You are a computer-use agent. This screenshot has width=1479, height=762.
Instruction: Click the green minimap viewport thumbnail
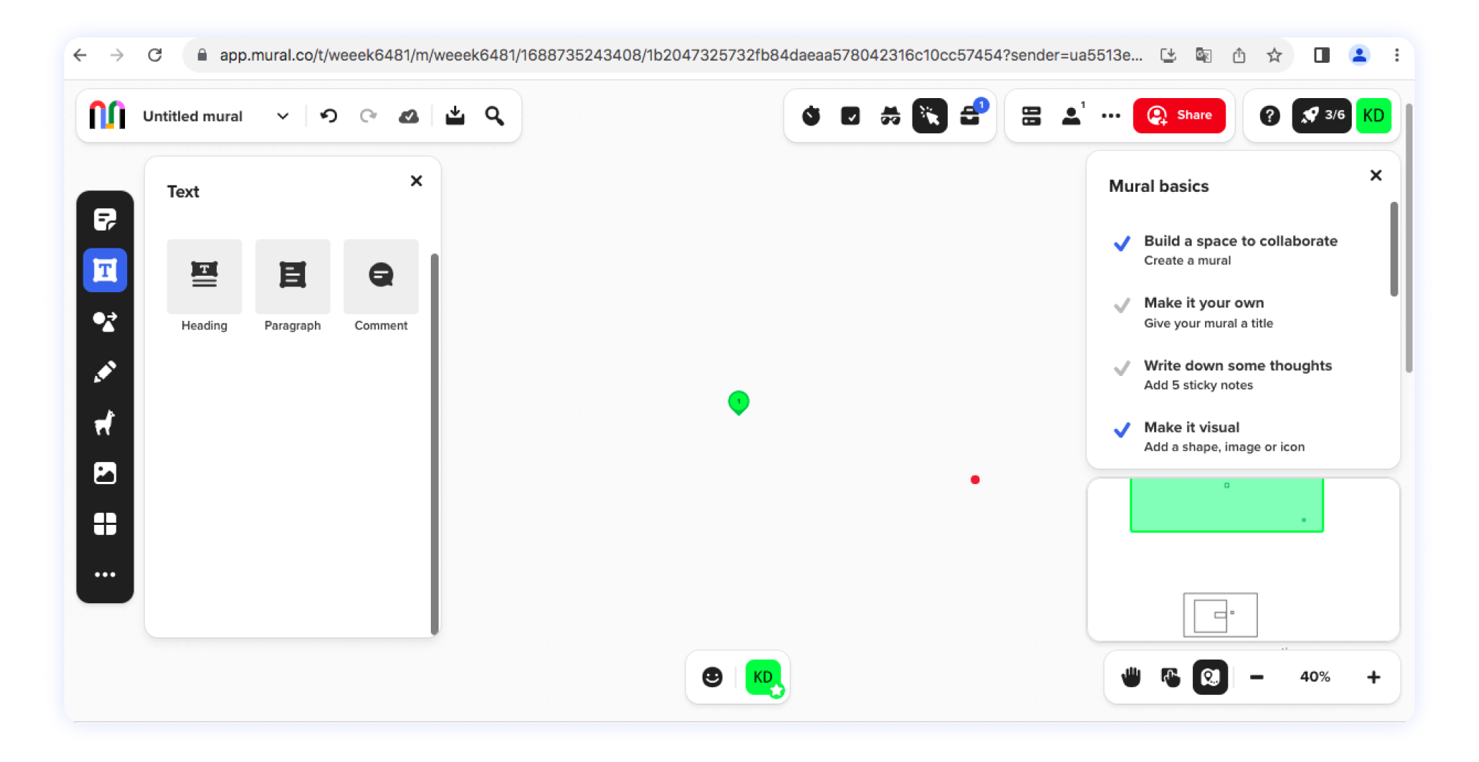tap(1226, 505)
